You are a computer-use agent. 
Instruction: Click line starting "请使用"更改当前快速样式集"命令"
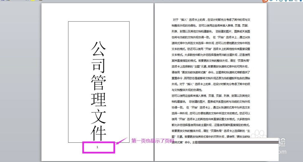pyautogui.click(x=211, y=72)
